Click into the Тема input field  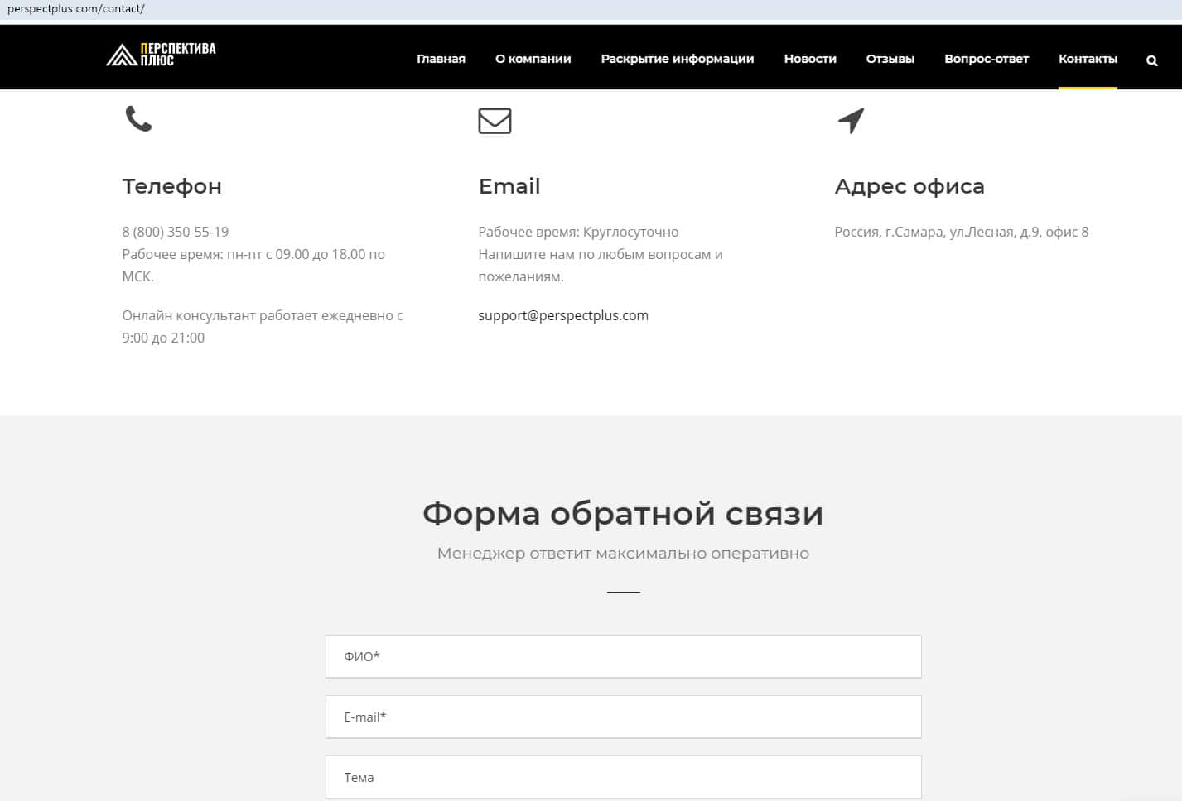click(624, 777)
